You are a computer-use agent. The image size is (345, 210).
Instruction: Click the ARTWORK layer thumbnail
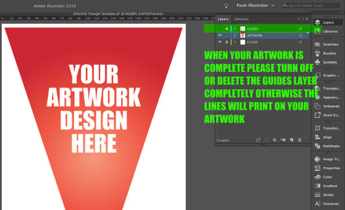(x=243, y=35)
